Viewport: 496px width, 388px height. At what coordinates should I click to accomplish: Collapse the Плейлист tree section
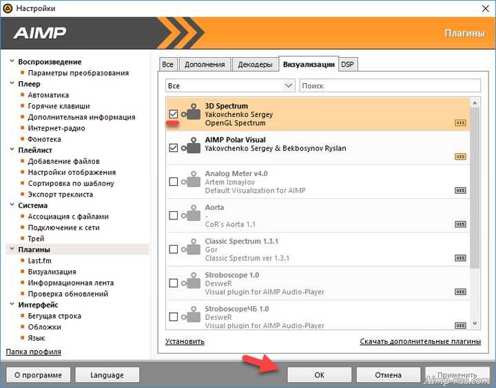click(12, 150)
